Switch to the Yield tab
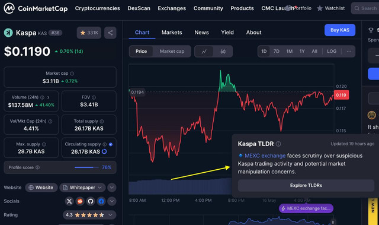The width and height of the screenshot is (379, 225). pyautogui.click(x=227, y=33)
